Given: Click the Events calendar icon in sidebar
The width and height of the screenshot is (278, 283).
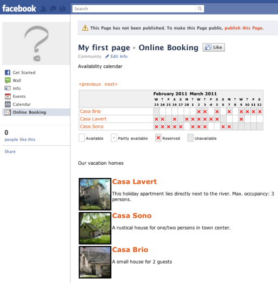Looking at the screenshot, I should click(8, 96).
